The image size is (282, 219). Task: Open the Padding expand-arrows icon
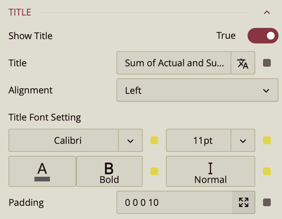pyautogui.click(x=243, y=202)
